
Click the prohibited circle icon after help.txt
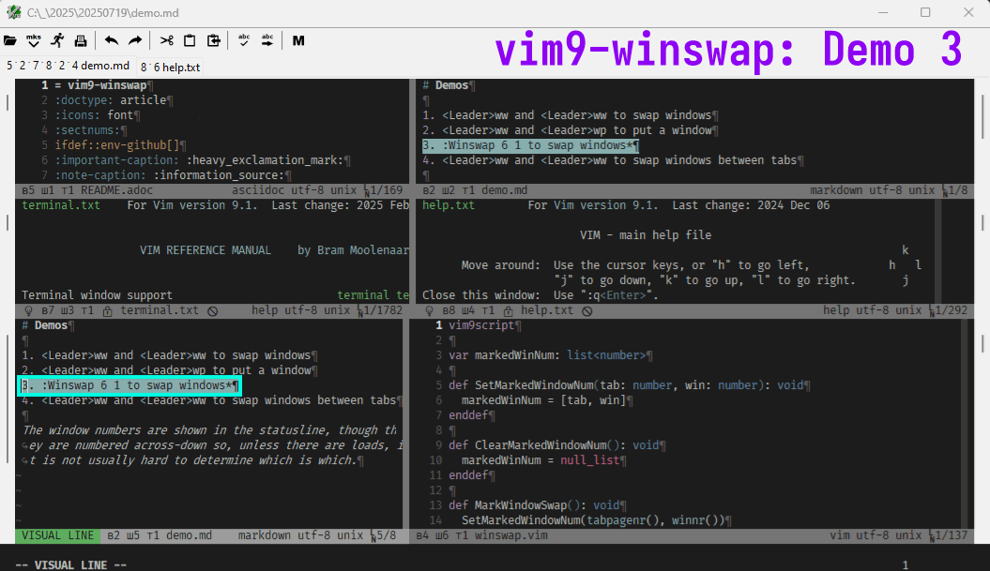pos(587,311)
